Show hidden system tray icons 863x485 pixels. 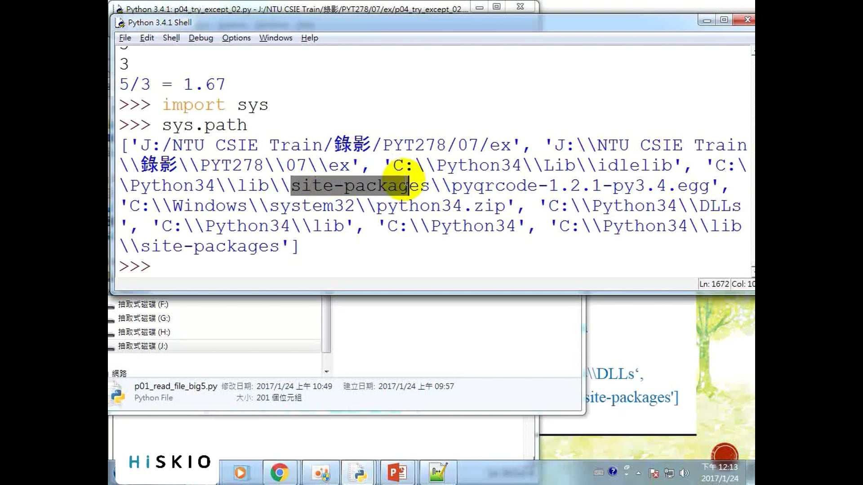[638, 473]
